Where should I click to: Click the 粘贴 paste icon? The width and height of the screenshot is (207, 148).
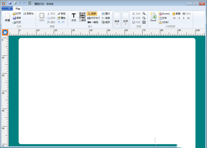click(42, 17)
